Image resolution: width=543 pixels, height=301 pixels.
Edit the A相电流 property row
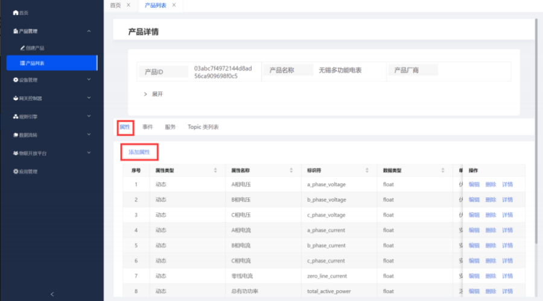(474, 230)
